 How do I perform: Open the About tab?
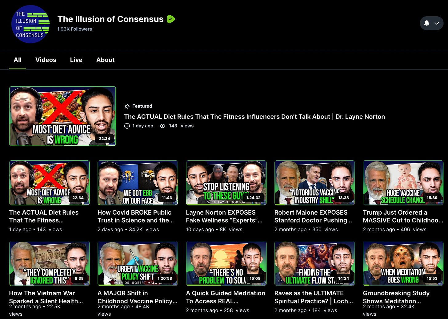click(x=105, y=60)
